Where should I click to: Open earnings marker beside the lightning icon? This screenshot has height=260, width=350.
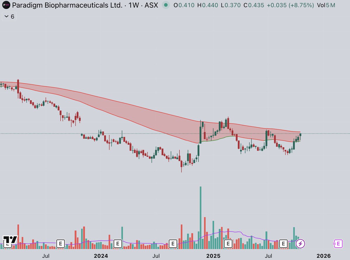point(283,243)
